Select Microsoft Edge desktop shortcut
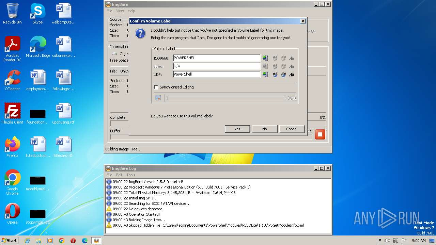Image resolution: width=436 pixels, height=245 pixels. point(38,47)
